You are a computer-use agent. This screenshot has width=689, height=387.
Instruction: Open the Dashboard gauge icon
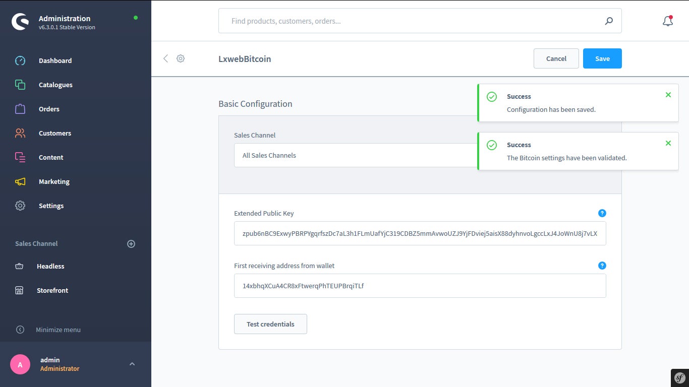click(20, 60)
